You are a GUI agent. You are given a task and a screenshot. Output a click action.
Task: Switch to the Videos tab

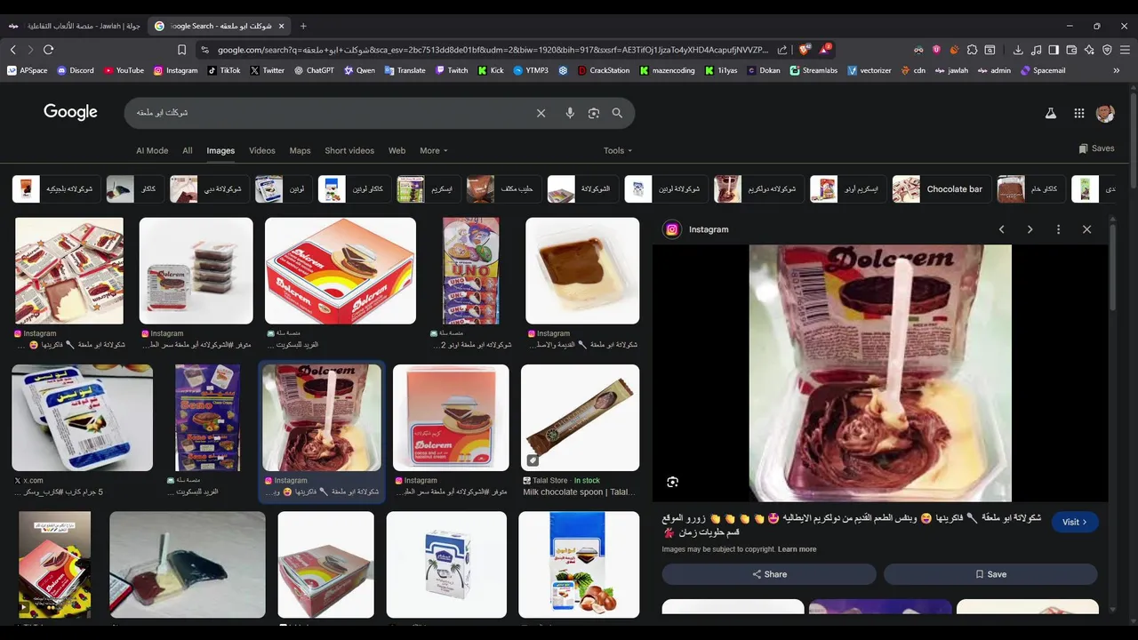[x=262, y=150]
